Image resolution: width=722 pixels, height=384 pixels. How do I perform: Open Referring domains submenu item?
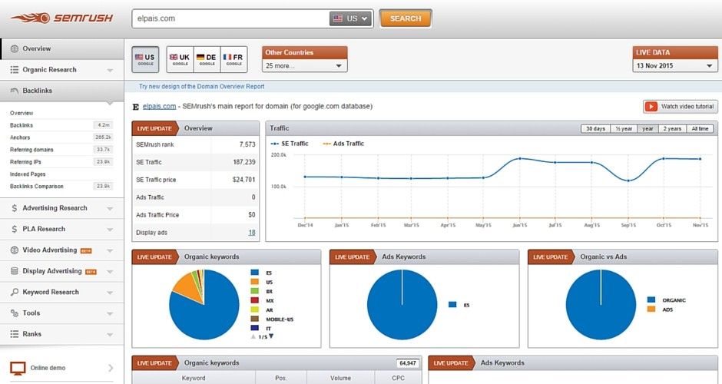click(x=31, y=150)
